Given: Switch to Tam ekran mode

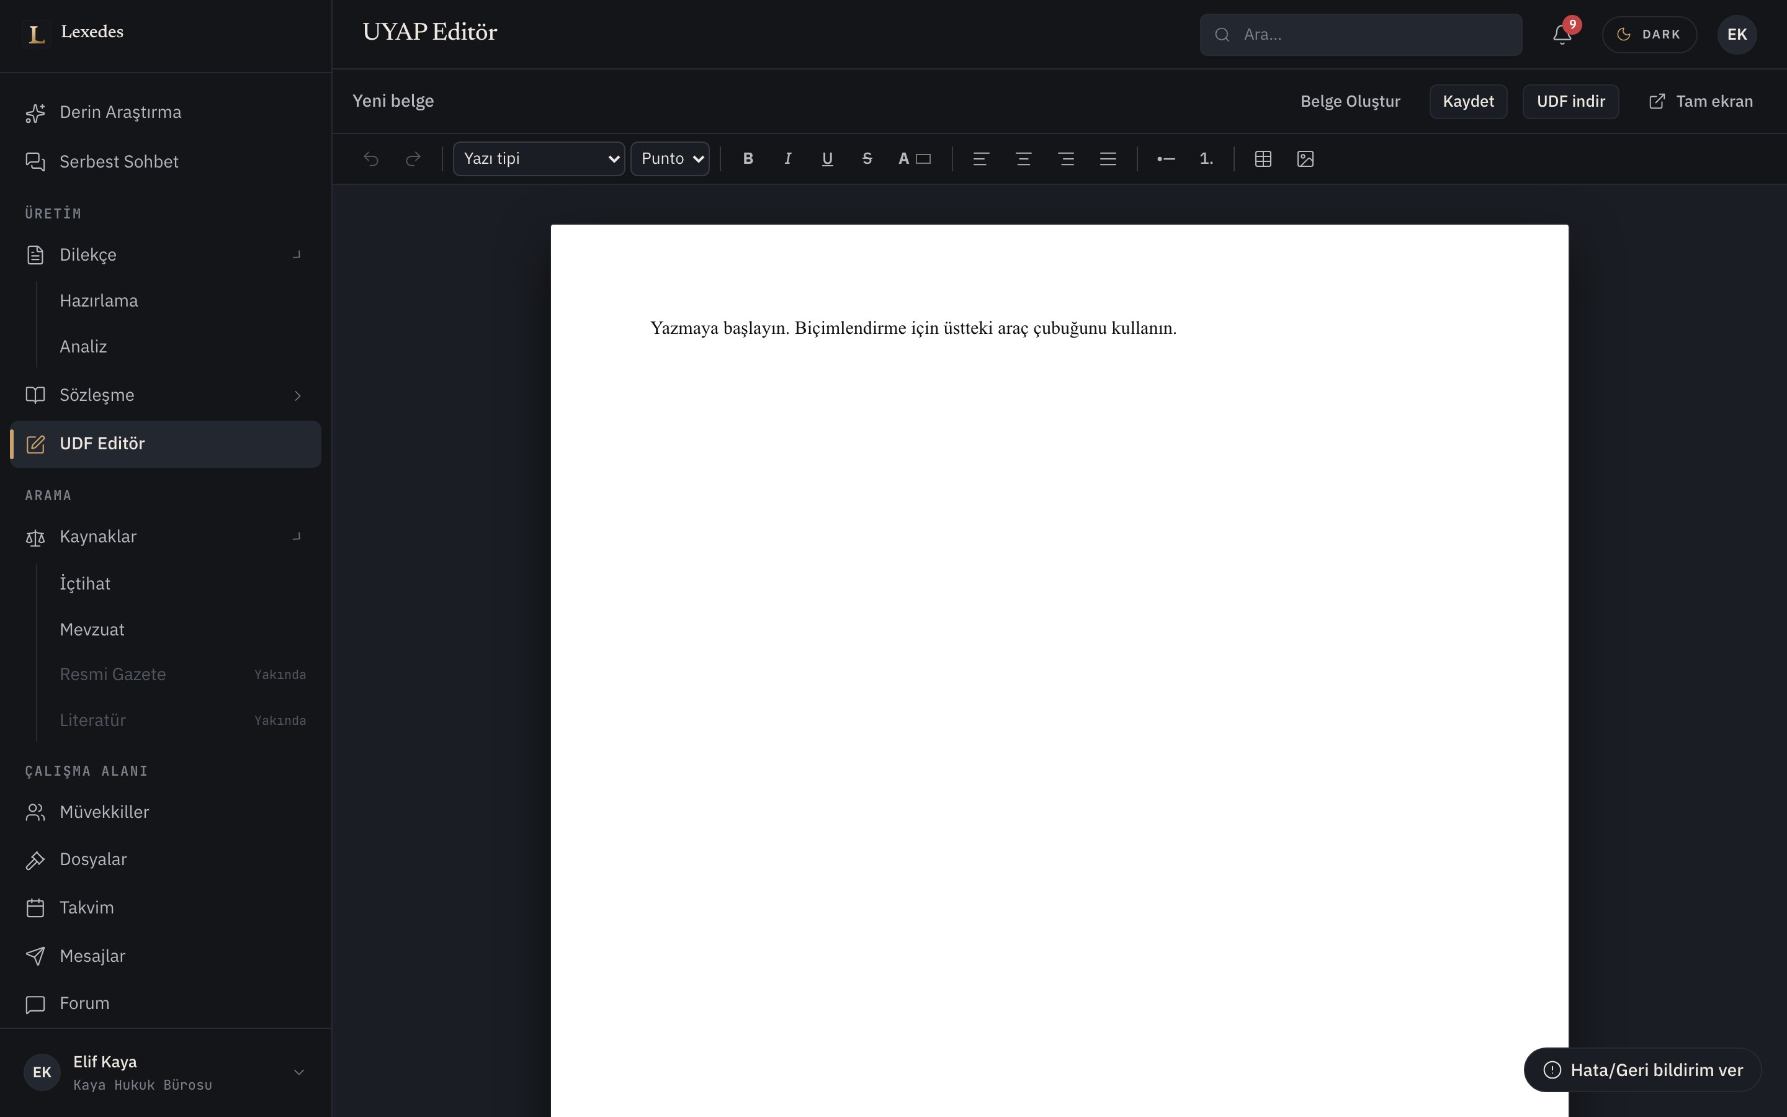Looking at the screenshot, I should click(x=1700, y=101).
